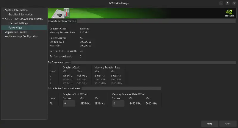Screen dimensions: 238x128
Task: Select performance level 2 row
Action: coord(86,83)
